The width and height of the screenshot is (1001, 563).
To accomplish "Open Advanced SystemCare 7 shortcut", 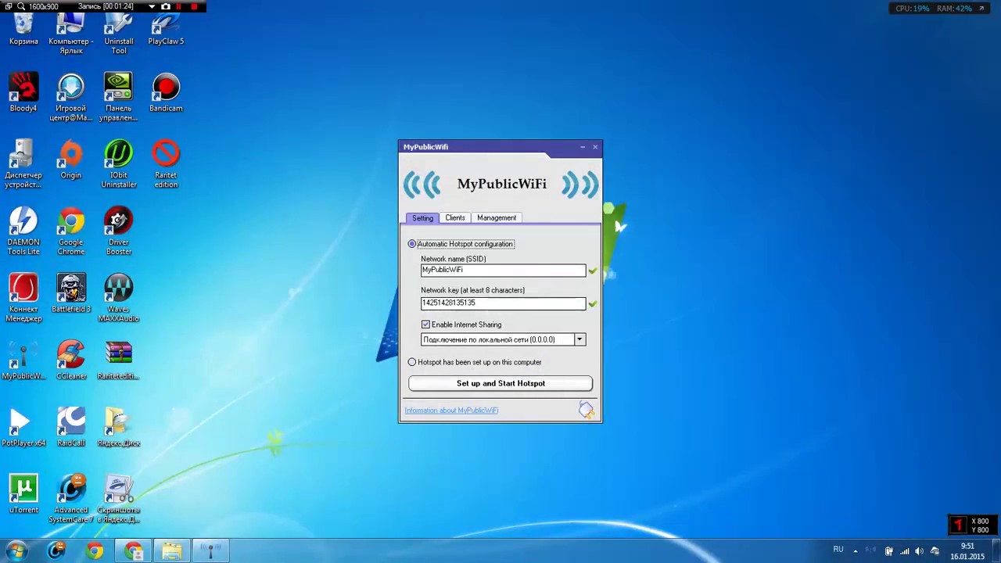I will point(71,499).
